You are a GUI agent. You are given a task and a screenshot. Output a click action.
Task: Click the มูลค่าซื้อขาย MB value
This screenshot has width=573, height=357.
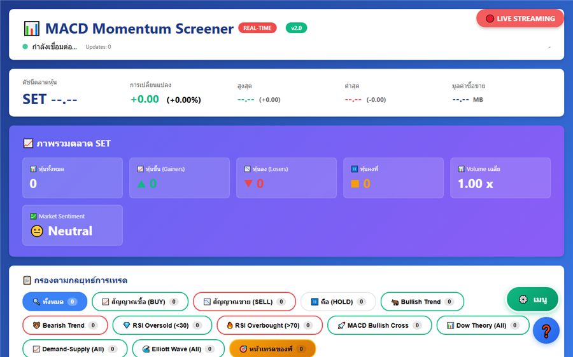click(467, 100)
